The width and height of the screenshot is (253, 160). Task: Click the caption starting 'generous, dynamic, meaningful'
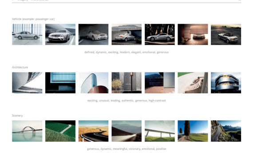click(126, 149)
